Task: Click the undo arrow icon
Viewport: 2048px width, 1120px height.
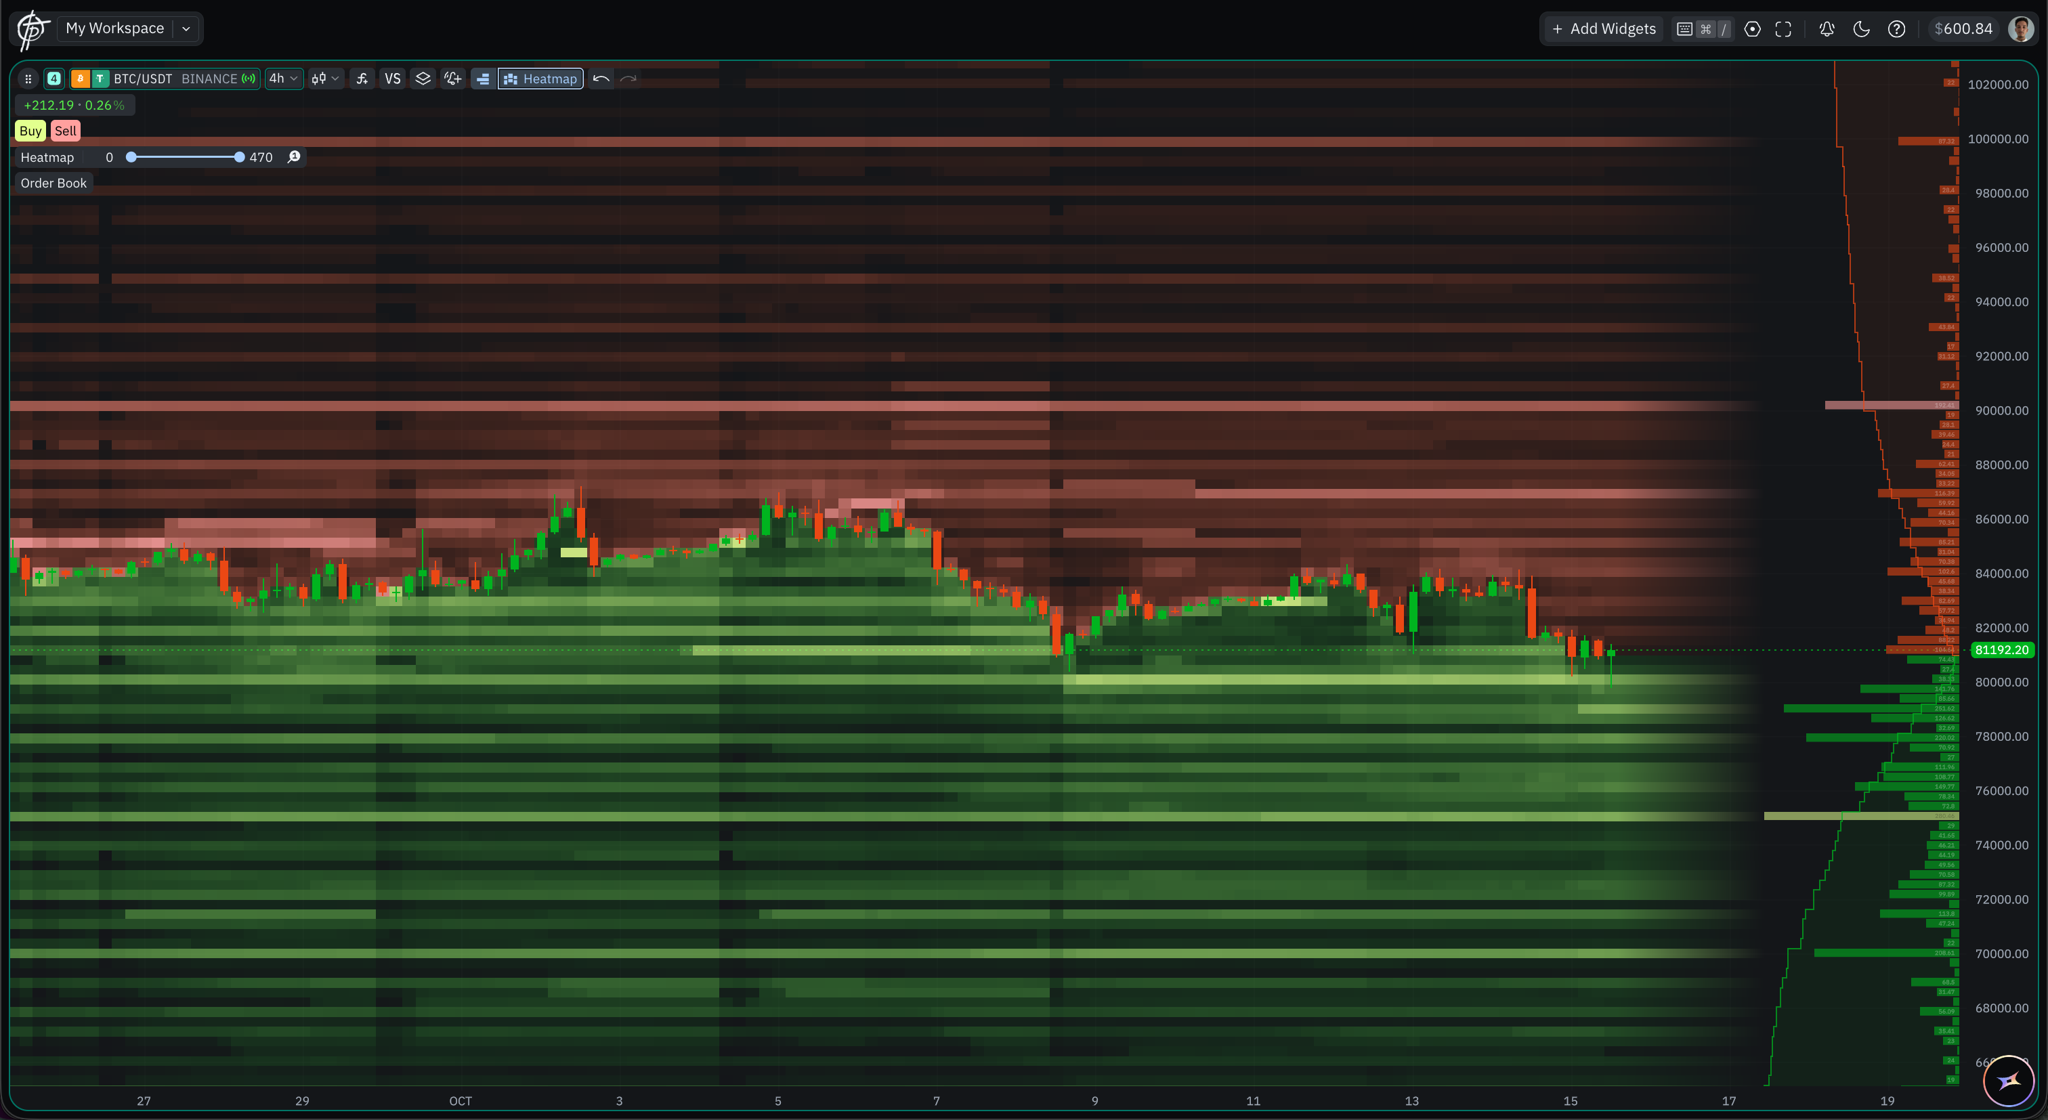Action: click(x=601, y=79)
